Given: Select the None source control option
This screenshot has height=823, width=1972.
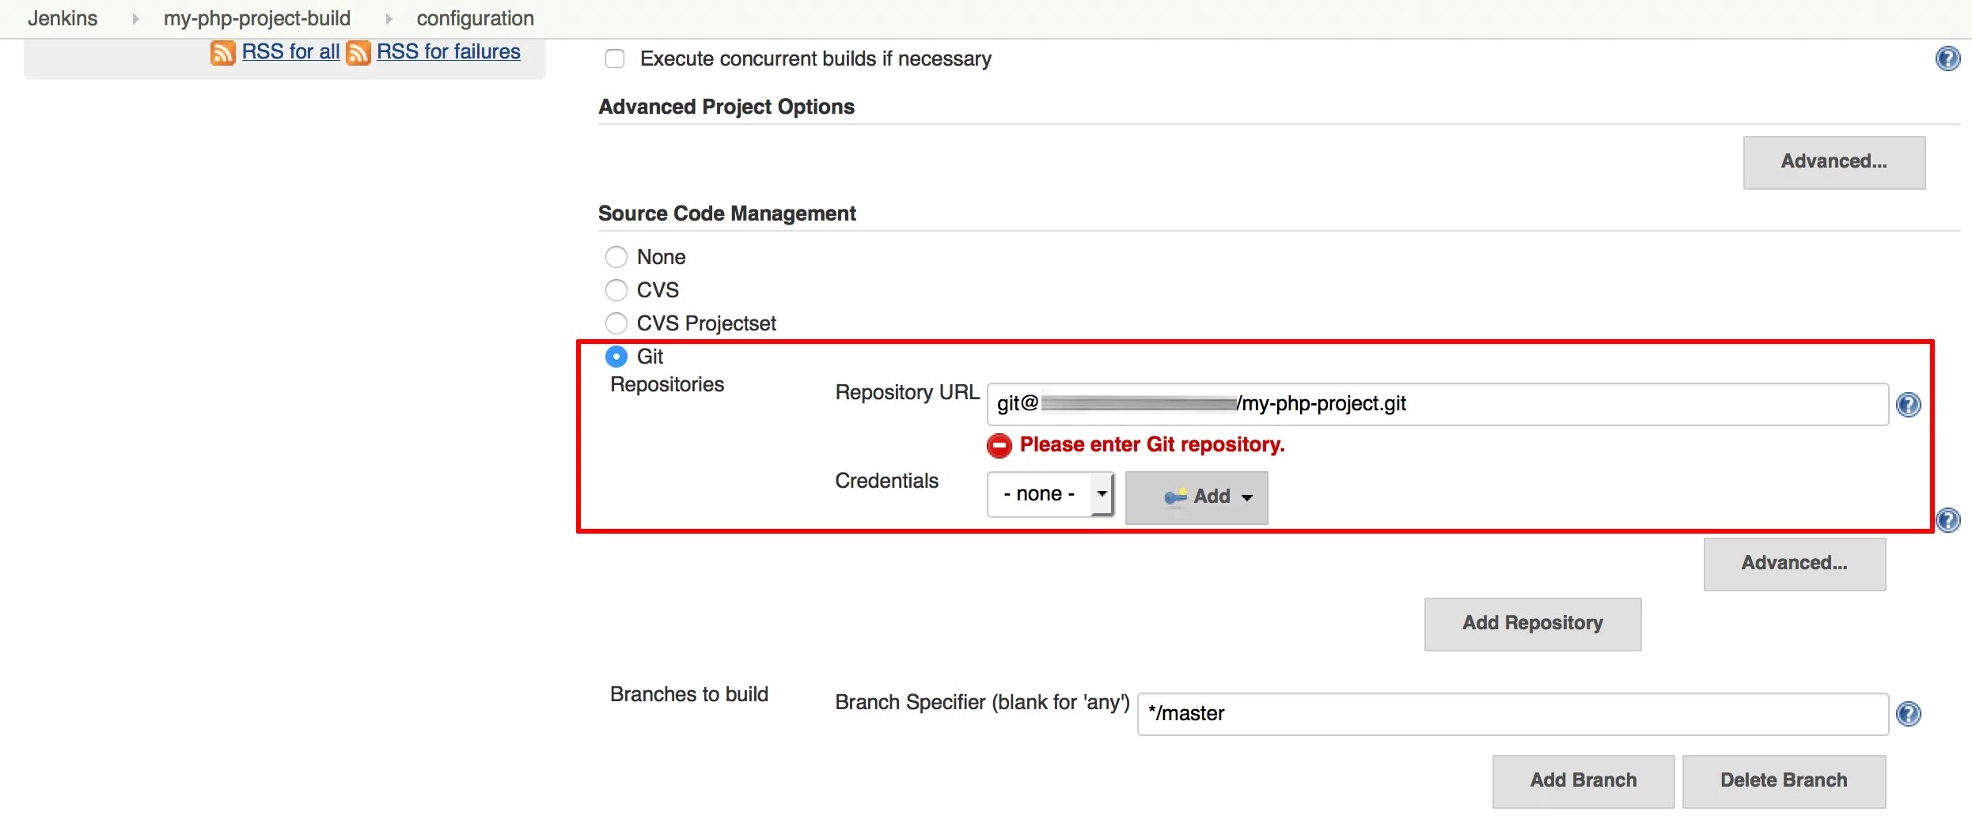Looking at the screenshot, I should [616, 257].
